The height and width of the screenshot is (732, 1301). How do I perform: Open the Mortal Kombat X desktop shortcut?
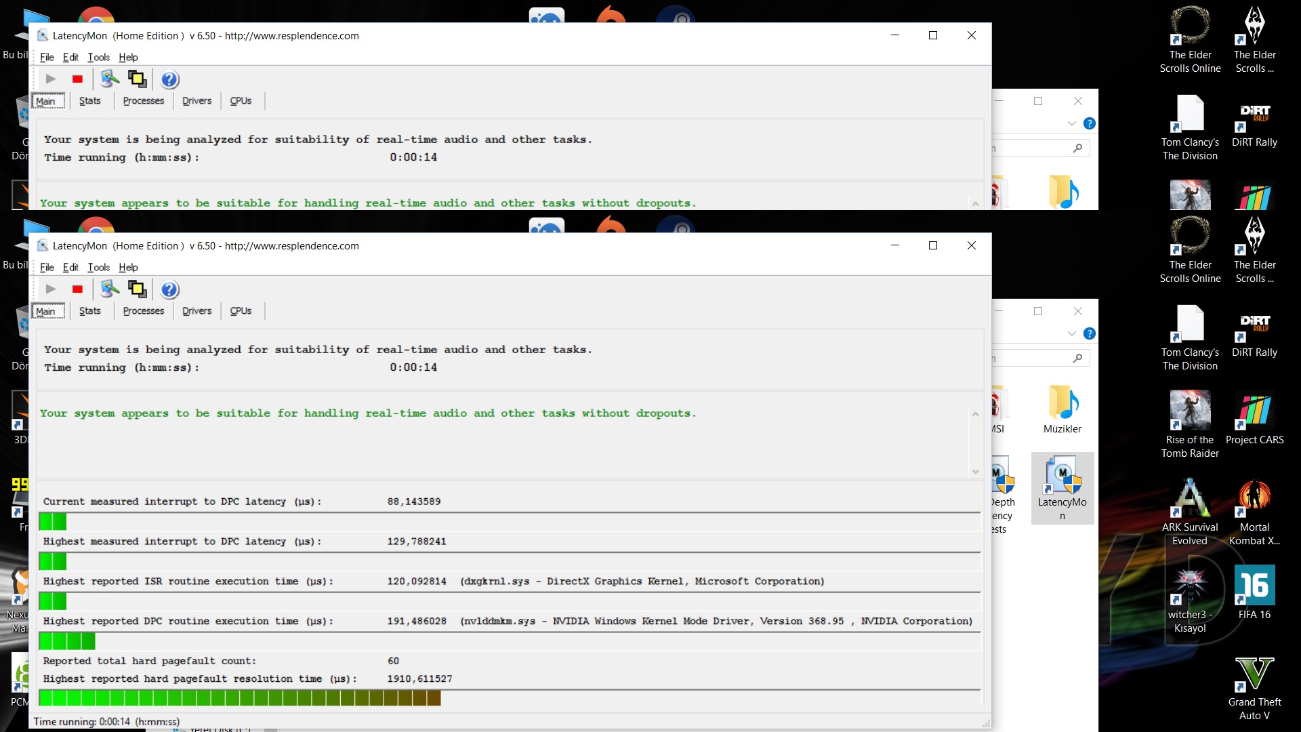1254,512
